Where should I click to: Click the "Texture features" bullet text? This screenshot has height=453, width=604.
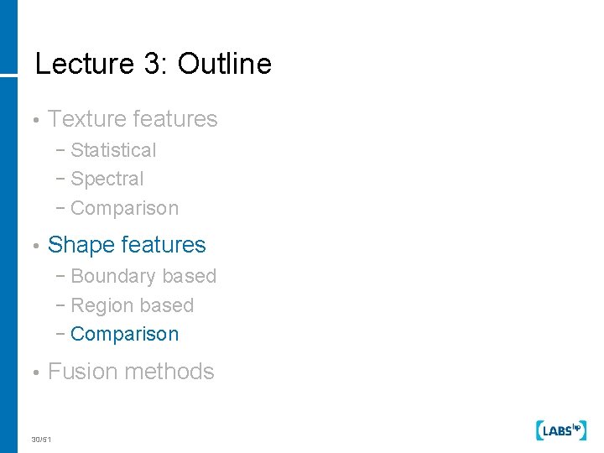[133, 119]
